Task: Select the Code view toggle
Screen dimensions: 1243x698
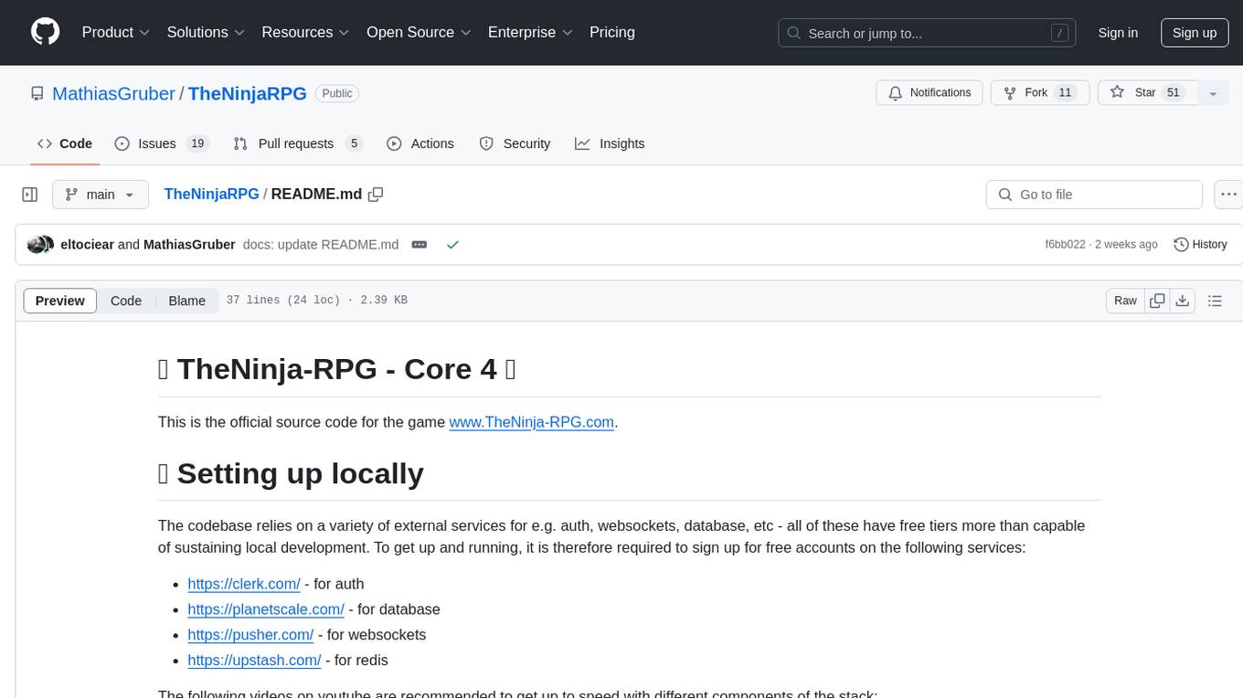Action: (126, 301)
